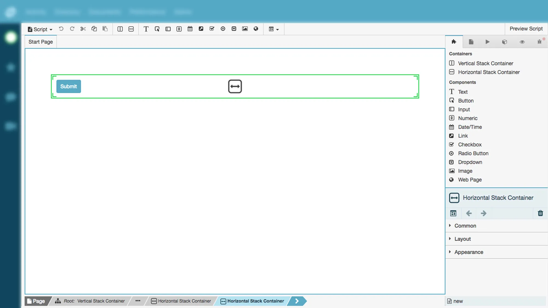Select the Checkbox component in the Components list

pos(470,145)
